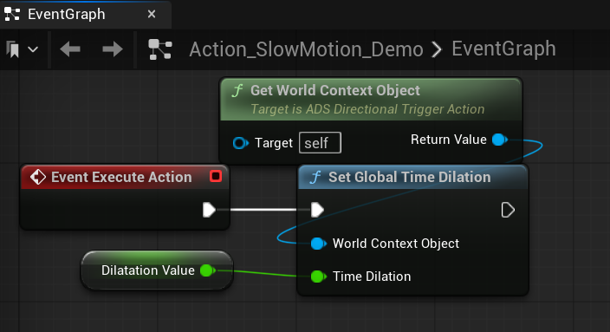Click the World Context Object label
The width and height of the screenshot is (610, 332).
click(x=396, y=244)
